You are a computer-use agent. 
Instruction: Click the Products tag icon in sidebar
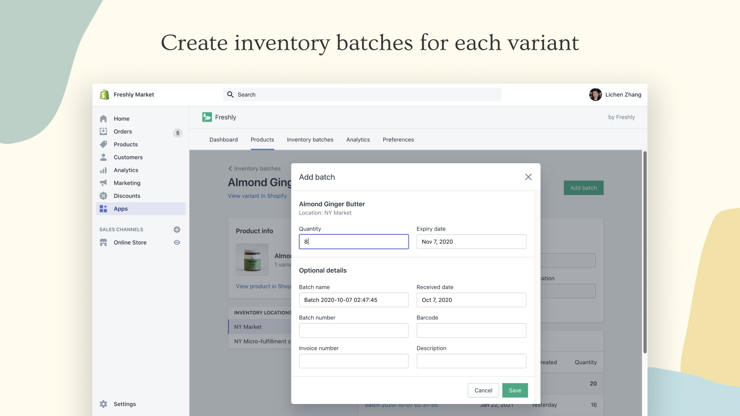pos(104,144)
